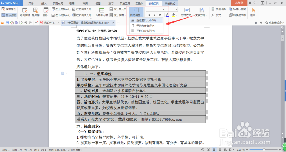Open the Help (?) menu
The width and height of the screenshot is (286, 152).
coord(255,3)
